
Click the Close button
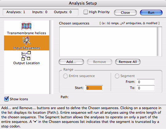(125, 13)
